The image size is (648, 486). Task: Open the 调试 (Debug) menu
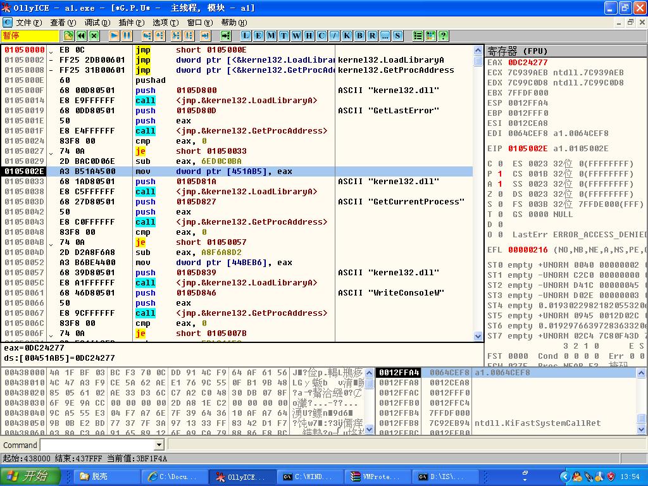[x=97, y=23]
